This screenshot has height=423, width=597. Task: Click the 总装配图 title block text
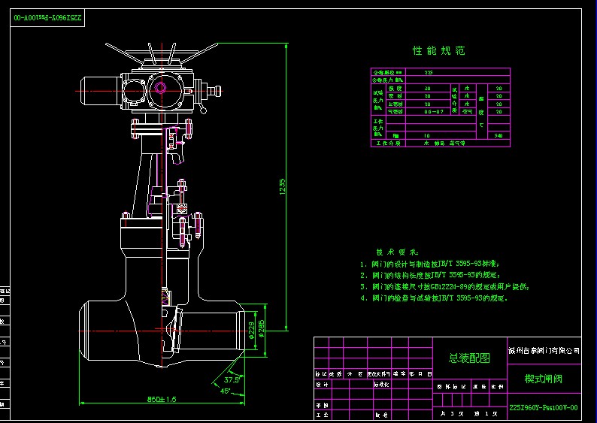tap(468, 359)
